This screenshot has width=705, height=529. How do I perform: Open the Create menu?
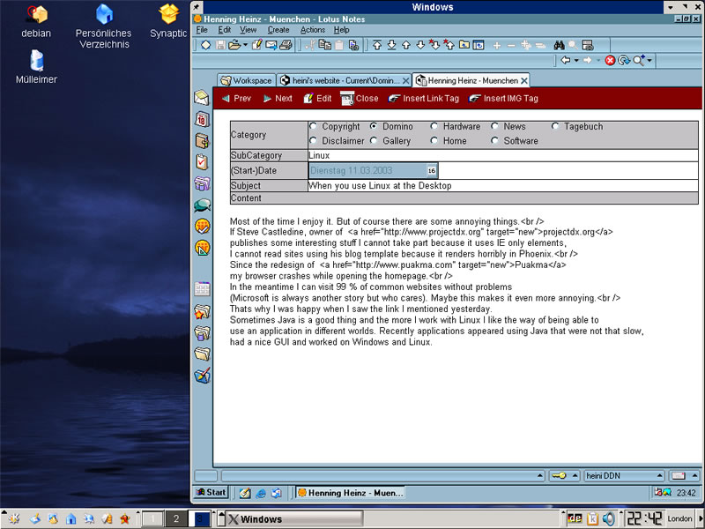278,30
